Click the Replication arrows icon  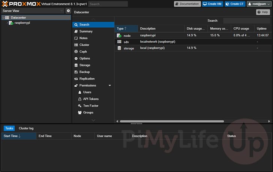76,79
